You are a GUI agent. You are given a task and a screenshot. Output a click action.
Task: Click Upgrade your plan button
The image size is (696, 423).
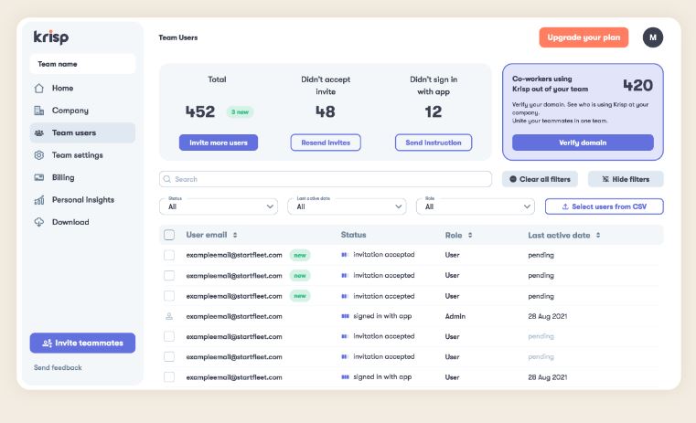(584, 37)
